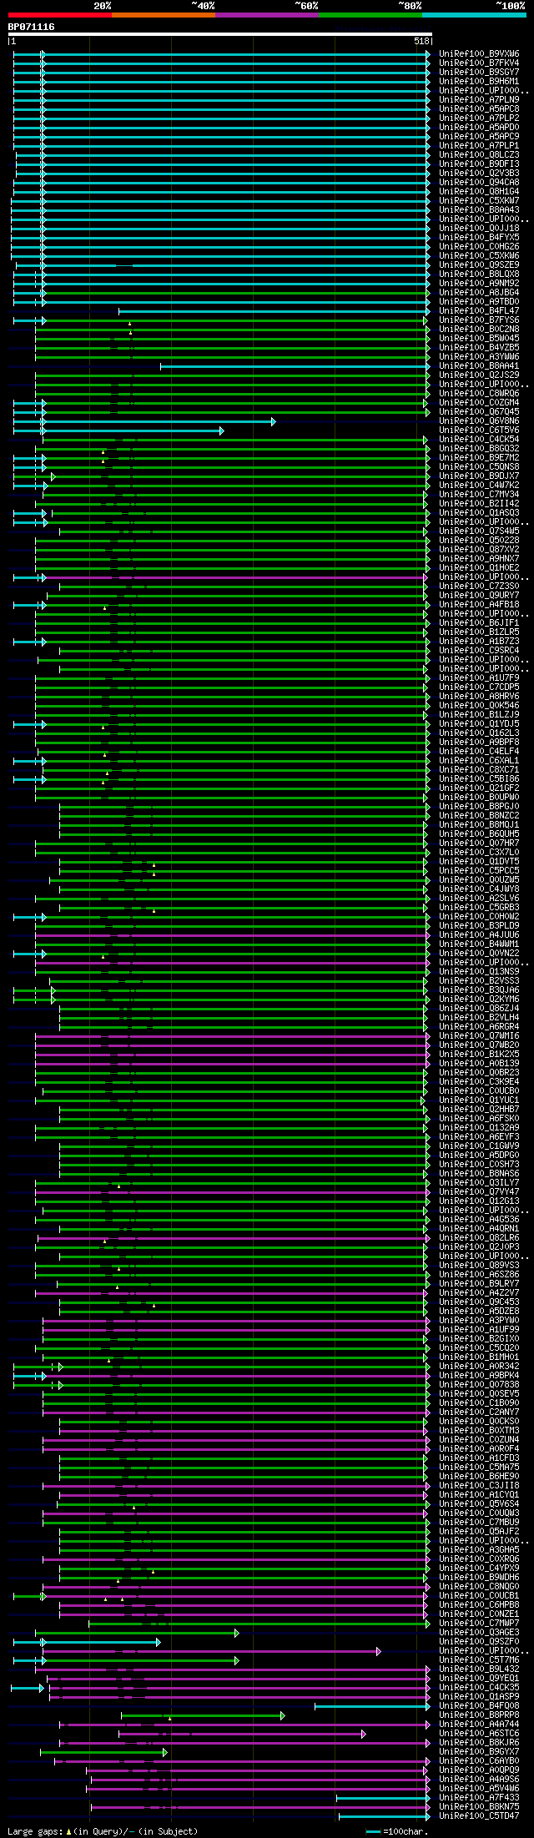Select the UniRef100_A4FB18 label
The height and width of the screenshot is (1838, 534).
[x=479, y=605]
